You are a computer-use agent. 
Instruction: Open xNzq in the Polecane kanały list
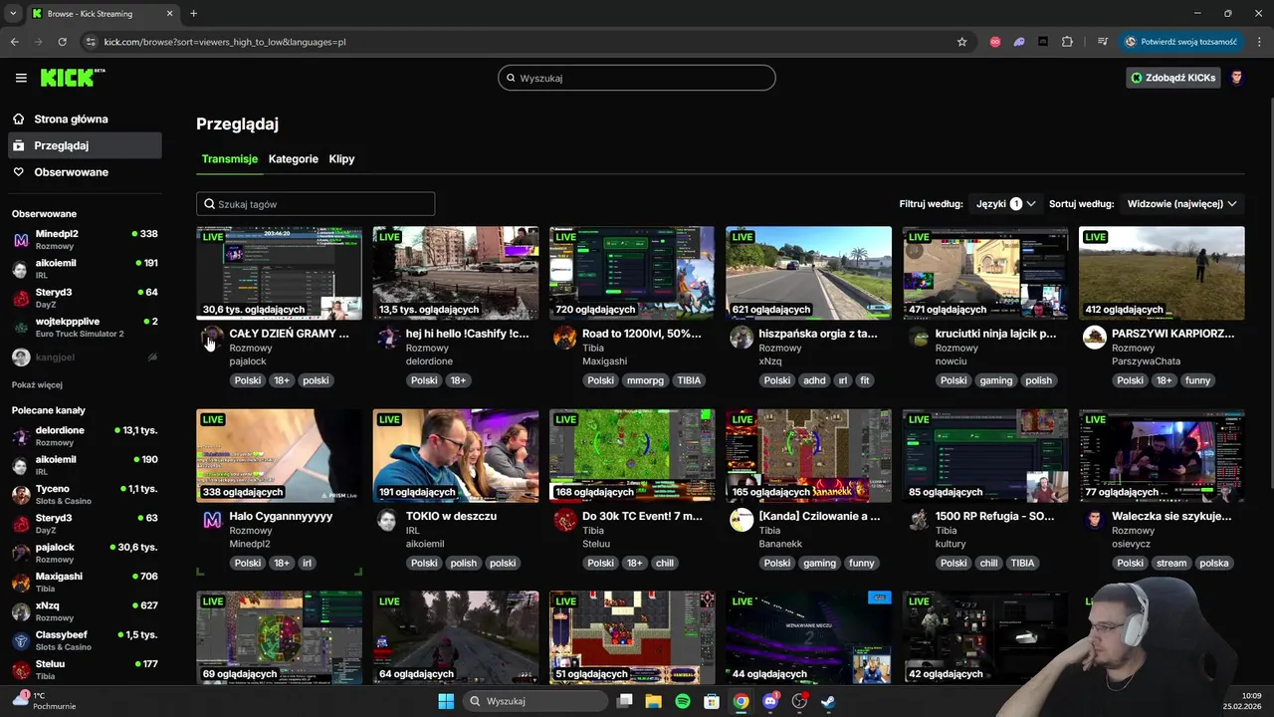85,611
